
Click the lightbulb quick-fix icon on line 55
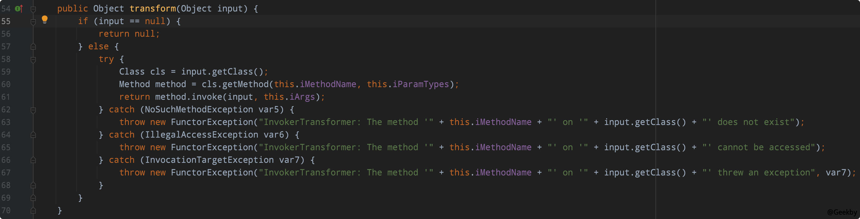pyautogui.click(x=44, y=20)
